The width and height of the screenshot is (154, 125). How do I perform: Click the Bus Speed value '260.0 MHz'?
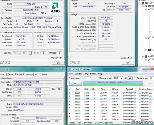point(21,42)
